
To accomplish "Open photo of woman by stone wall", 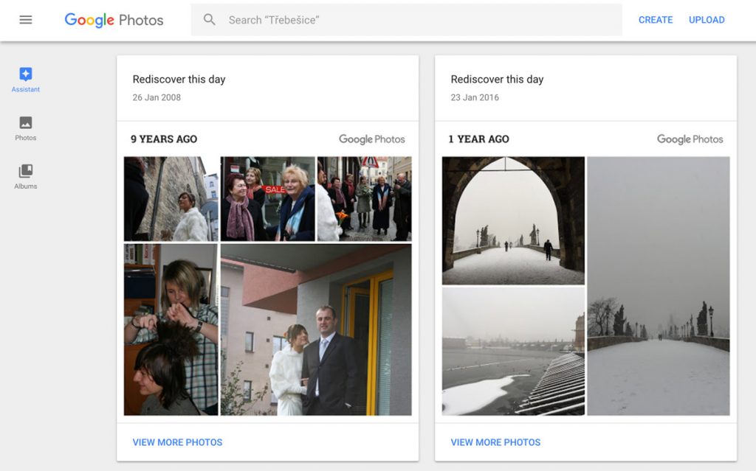I will (171, 198).
